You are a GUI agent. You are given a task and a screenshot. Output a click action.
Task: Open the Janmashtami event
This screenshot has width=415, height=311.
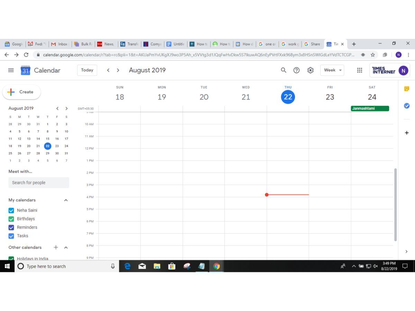370,109
